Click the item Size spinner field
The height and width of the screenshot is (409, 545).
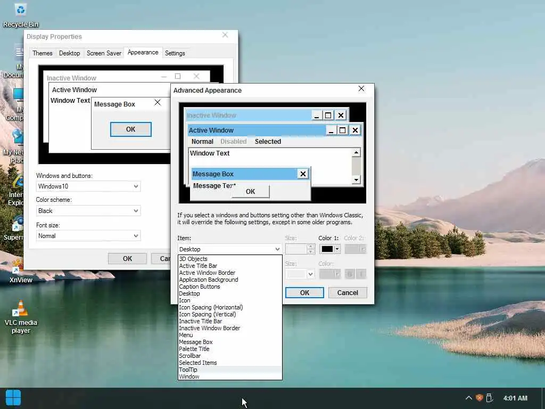(300, 249)
